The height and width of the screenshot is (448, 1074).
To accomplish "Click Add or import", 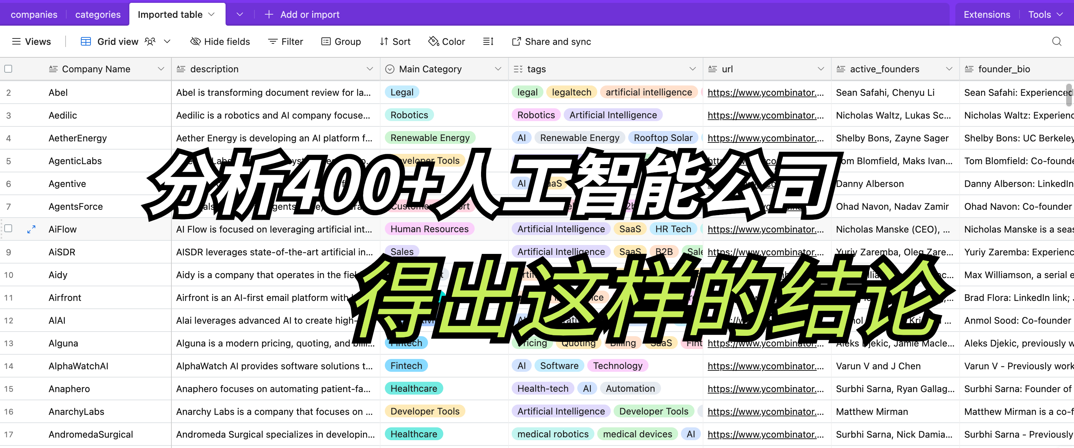I will pos(303,15).
